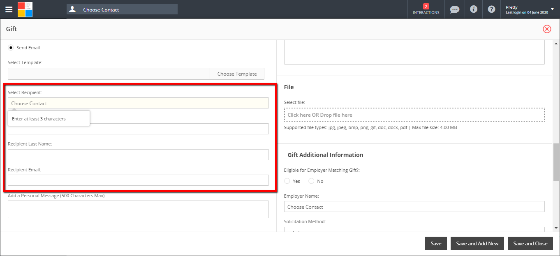The width and height of the screenshot is (560, 256).
Task: Open the help question mark icon
Action: click(x=491, y=9)
